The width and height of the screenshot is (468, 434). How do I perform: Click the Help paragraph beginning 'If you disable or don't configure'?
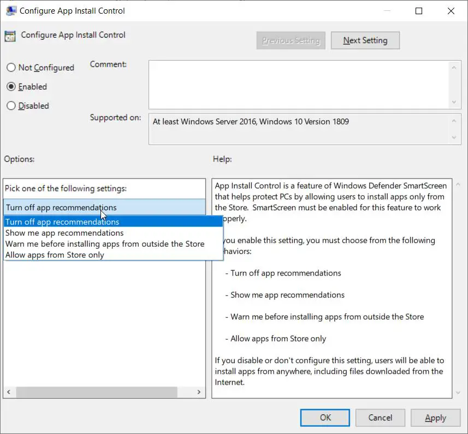(x=329, y=371)
